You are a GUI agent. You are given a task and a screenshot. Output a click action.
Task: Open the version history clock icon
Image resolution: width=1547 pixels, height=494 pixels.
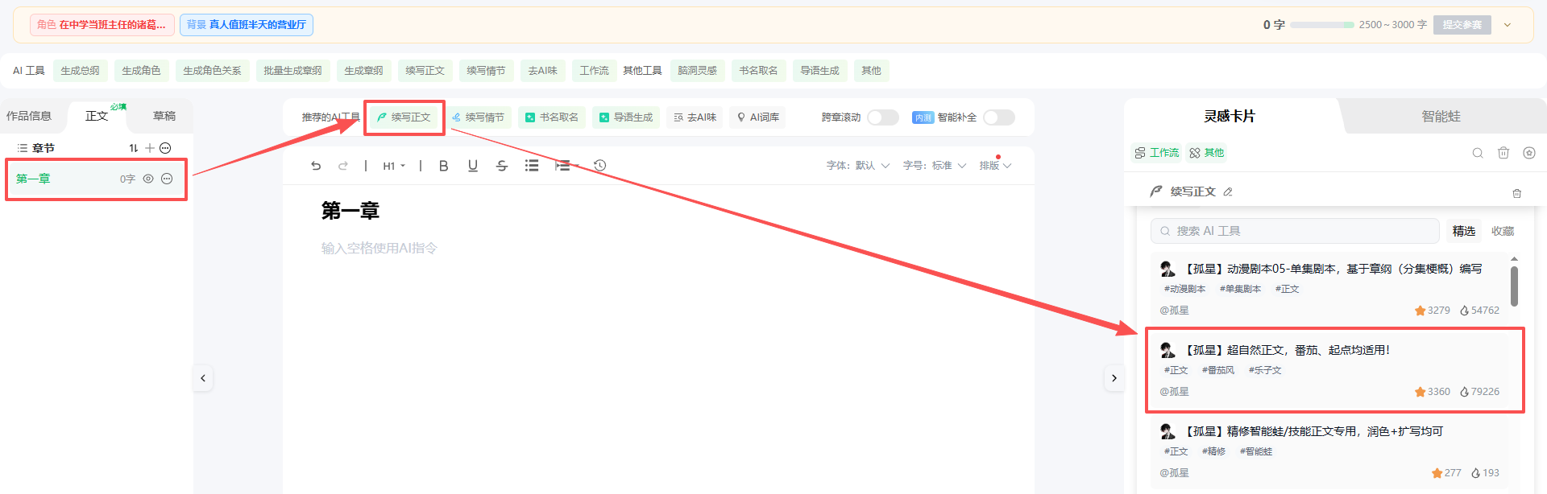(600, 166)
